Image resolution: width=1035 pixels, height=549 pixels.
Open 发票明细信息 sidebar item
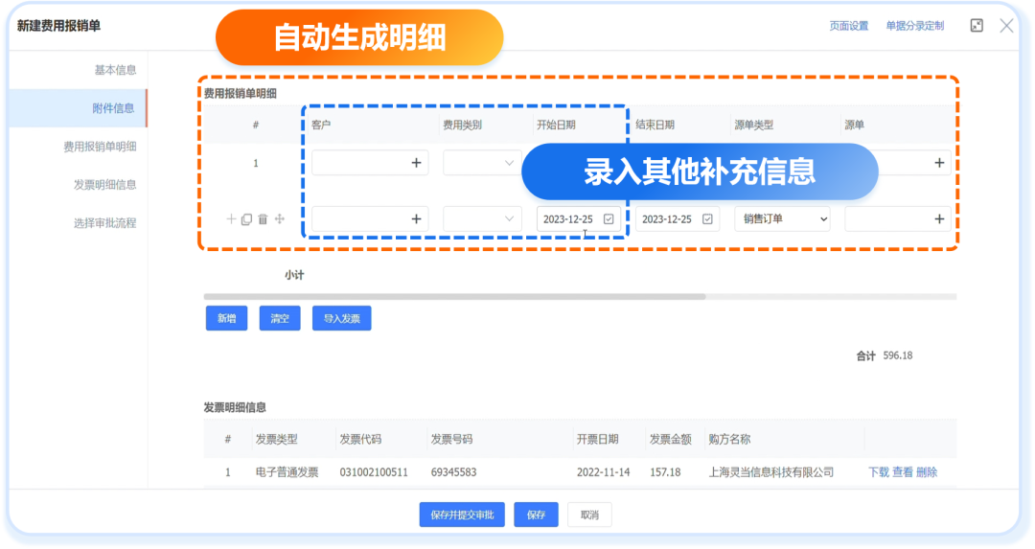[105, 185]
